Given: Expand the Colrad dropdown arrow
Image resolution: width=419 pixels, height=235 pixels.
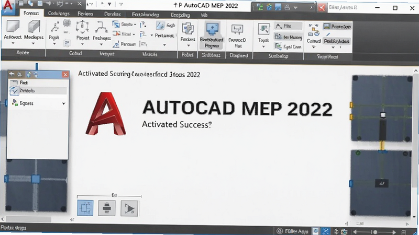Looking at the screenshot, I should (x=314, y=47).
